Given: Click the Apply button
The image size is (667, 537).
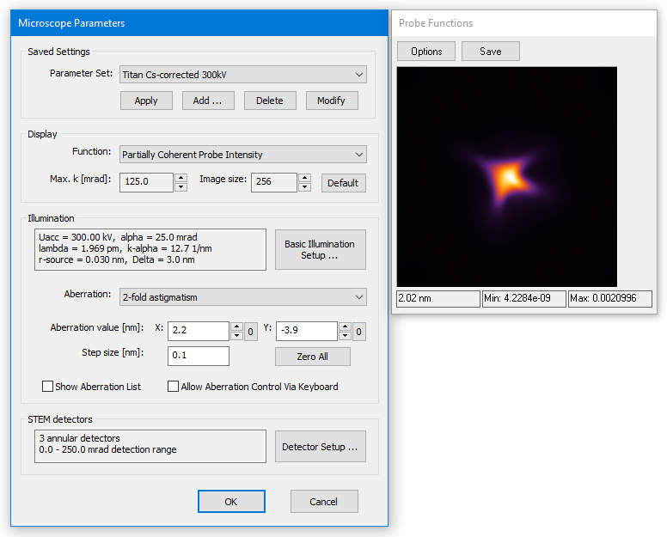Looking at the screenshot, I should pos(146,101).
